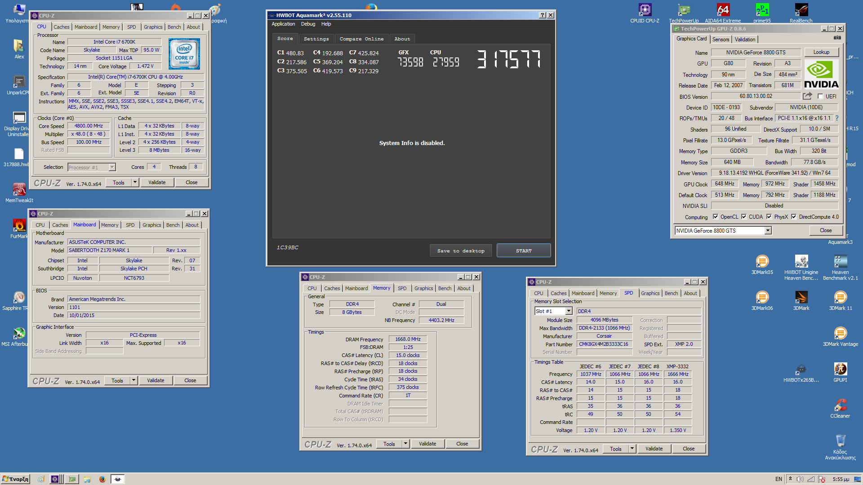Image resolution: width=863 pixels, height=485 pixels.
Task: Open Caches tab in the top-left CPU-Z window
Action: click(61, 27)
